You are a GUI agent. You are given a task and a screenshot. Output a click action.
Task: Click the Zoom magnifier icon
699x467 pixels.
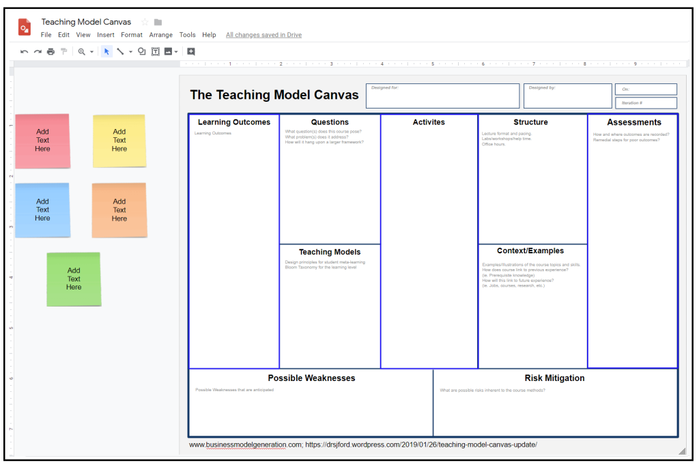(x=82, y=51)
